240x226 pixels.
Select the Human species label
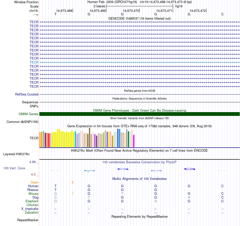[x=33, y=186]
